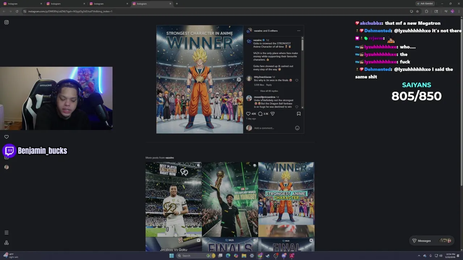Screen dimensions: 463x260
Task: Like moonlitmicsanime's comment
Action: (297, 107)
